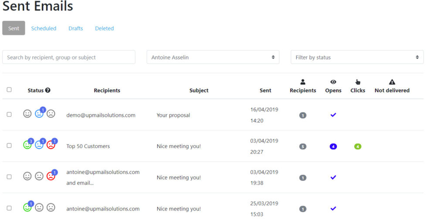Click recipients badge in the 25/03/2019 row

[x=302, y=209]
